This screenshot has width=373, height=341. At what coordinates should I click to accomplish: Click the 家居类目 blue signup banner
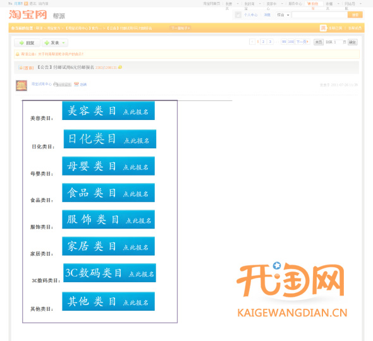(x=109, y=246)
